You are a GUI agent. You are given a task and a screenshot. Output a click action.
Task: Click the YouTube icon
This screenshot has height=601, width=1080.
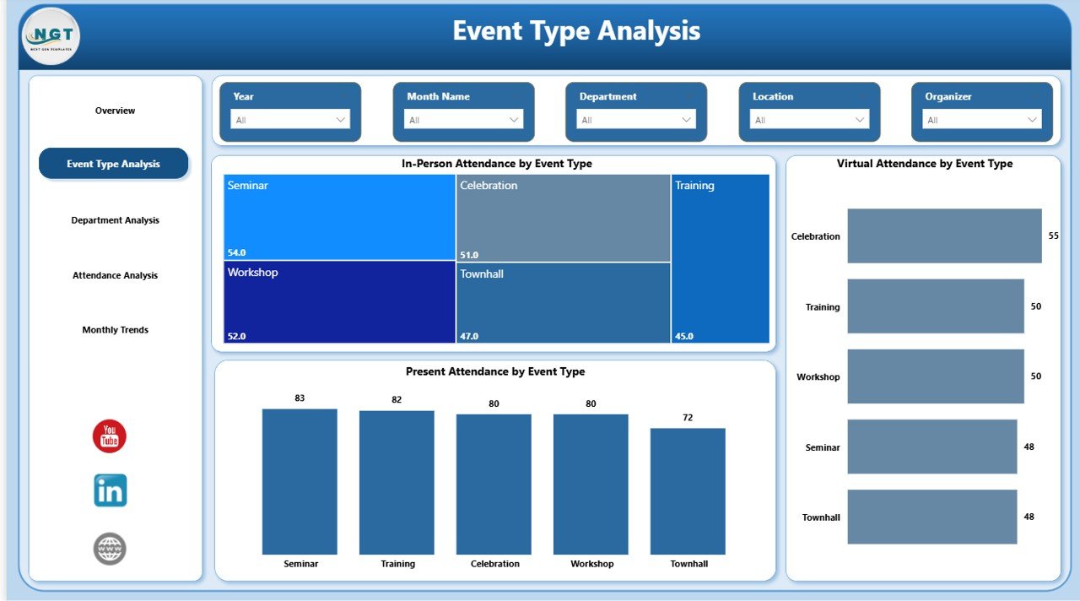108,436
